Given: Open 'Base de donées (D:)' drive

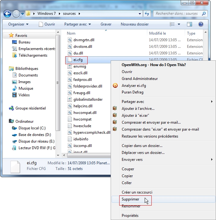Looking at the screenshot, I should (35, 135).
